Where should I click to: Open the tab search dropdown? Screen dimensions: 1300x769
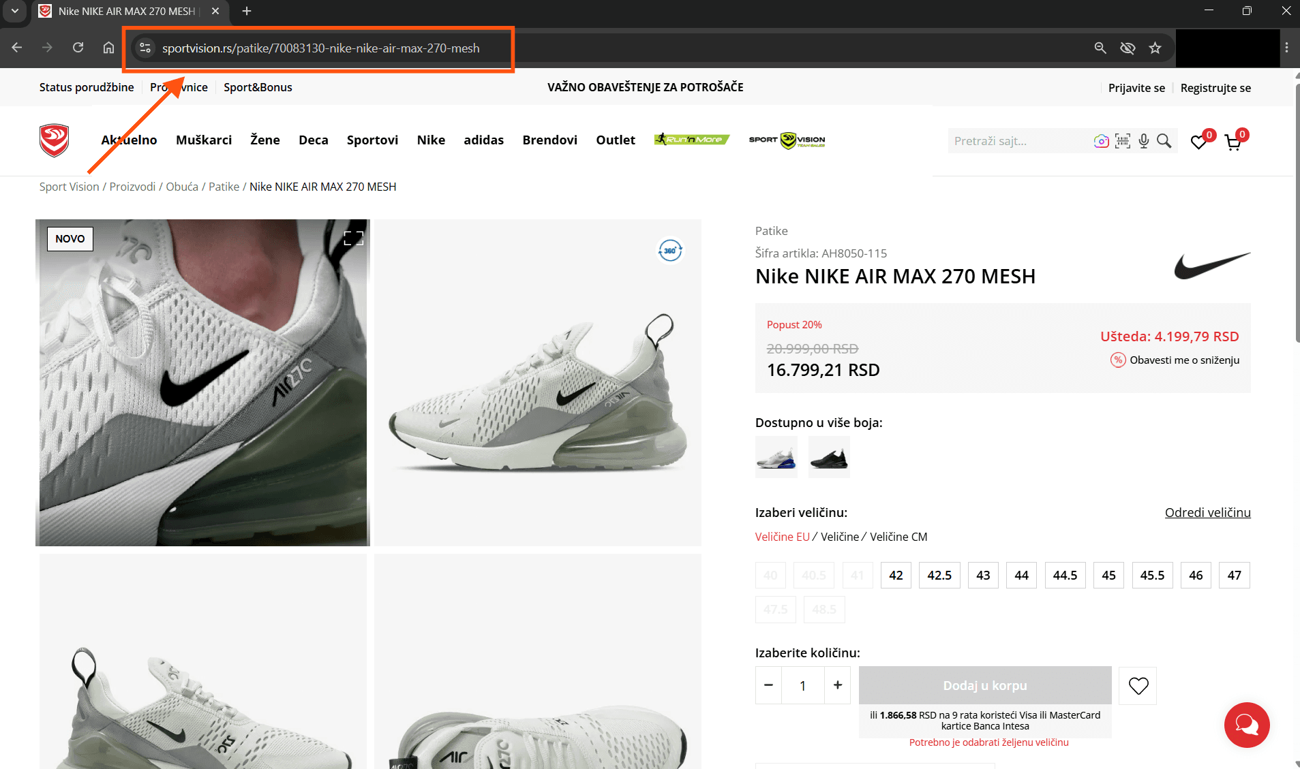click(x=14, y=11)
